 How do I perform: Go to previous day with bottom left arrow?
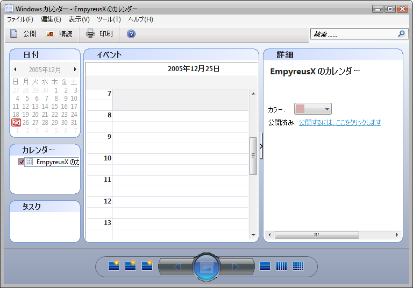177,266
